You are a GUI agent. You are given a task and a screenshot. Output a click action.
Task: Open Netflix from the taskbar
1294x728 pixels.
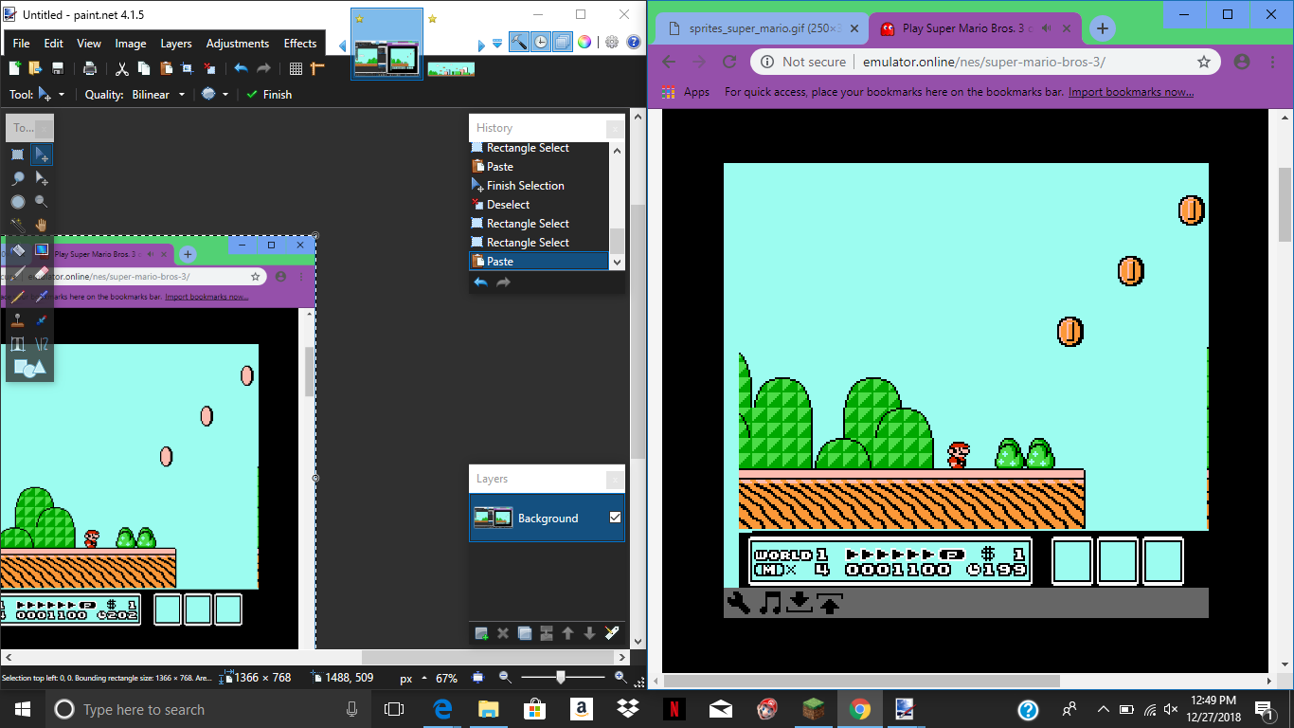[674, 709]
